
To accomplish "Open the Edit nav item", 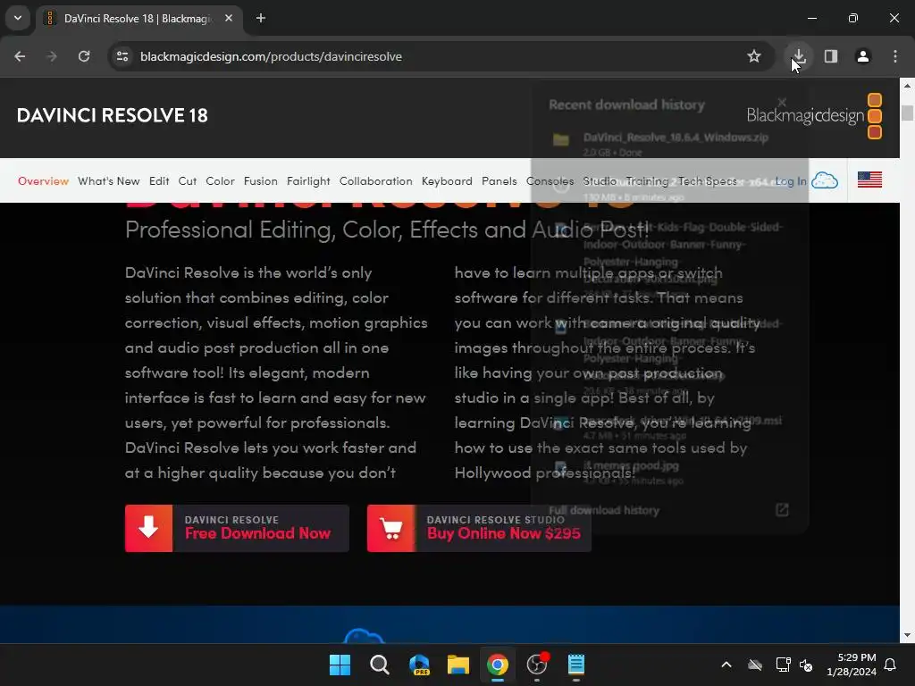I will point(159,181).
